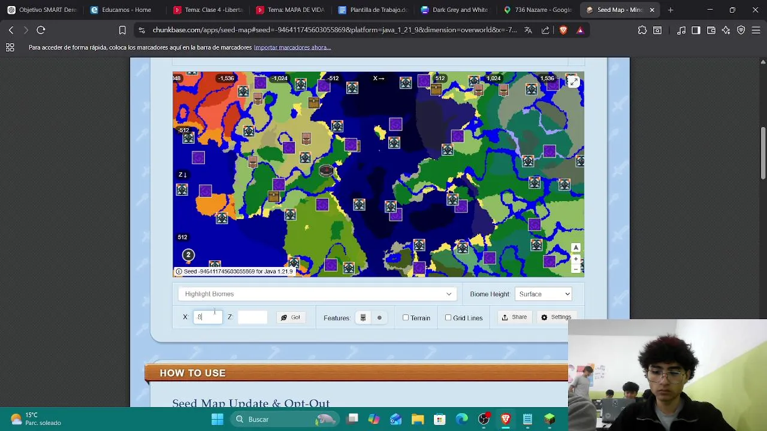Click the info icon beside the seed text
Screen dimensions: 767x431
click(179, 272)
